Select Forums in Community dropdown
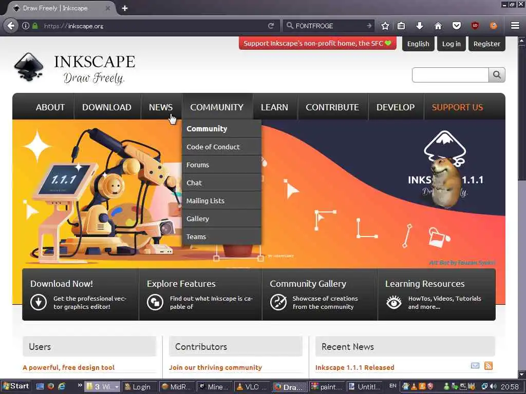Viewport: 526px width, 394px height. [221, 165]
